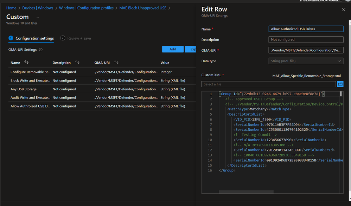Image resolution: width=351 pixels, height=206 pixels.
Task: Sort the table by Name column arrows
Action: click(x=26, y=63)
